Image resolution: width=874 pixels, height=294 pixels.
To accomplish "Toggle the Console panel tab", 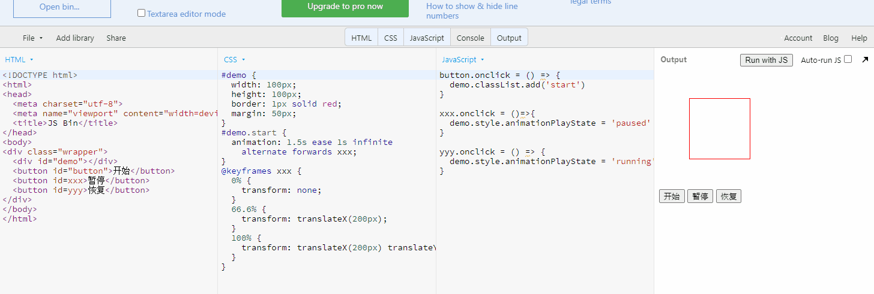I will 471,37.
